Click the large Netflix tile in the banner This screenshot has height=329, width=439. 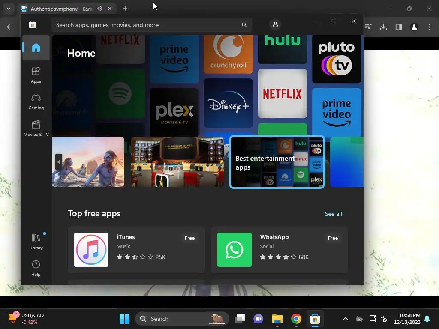283,93
